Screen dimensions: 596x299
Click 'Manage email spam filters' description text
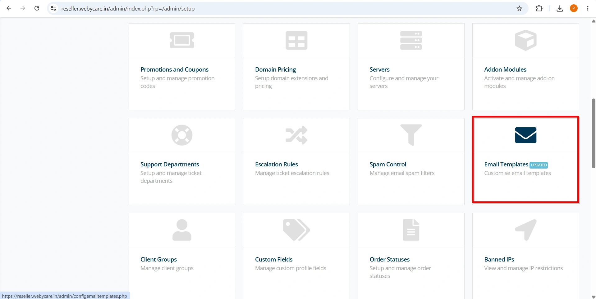[402, 173]
